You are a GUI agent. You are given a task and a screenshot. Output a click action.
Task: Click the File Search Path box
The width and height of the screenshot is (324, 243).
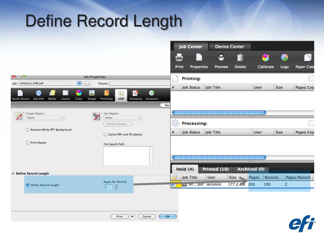[x=128, y=156]
